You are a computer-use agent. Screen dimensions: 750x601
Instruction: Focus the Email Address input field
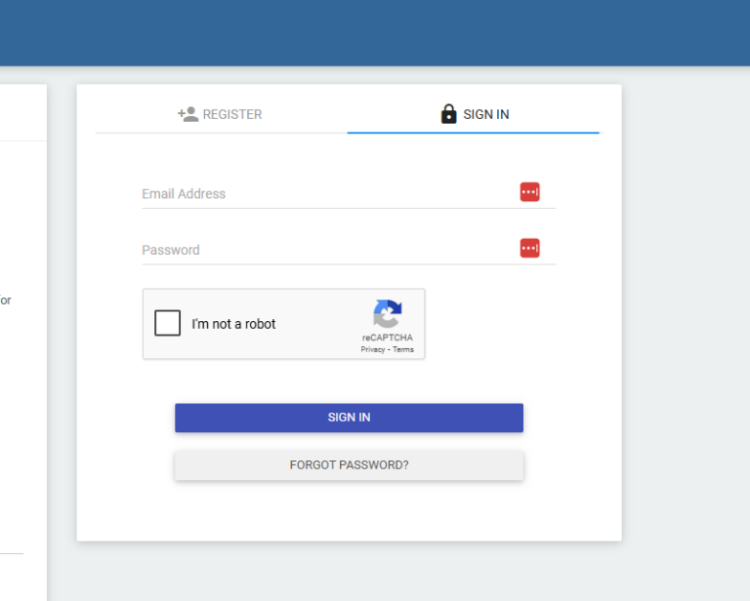click(327, 194)
